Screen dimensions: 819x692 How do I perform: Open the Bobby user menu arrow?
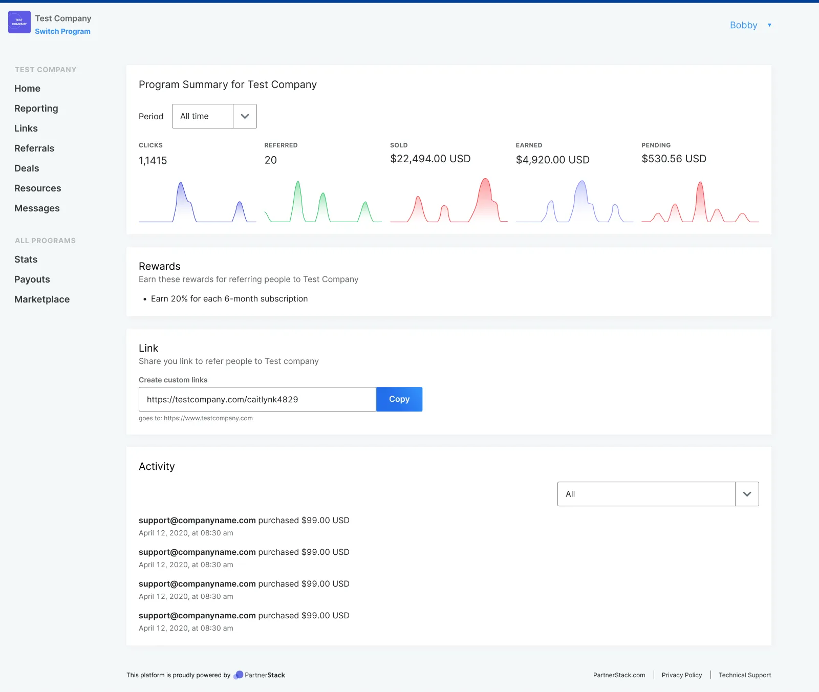click(769, 25)
